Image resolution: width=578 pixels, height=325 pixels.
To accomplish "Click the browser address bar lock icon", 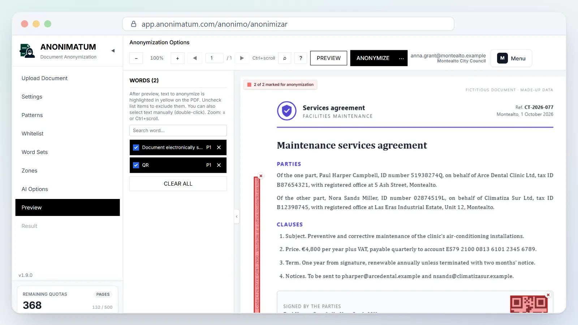I will (x=134, y=24).
